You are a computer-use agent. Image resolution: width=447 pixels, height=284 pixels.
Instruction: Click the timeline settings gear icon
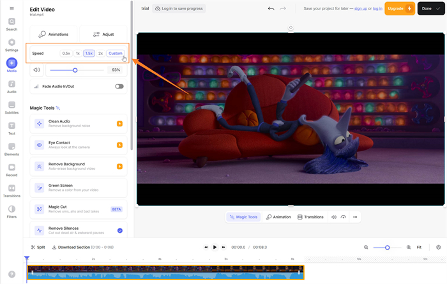click(x=438, y=247)
